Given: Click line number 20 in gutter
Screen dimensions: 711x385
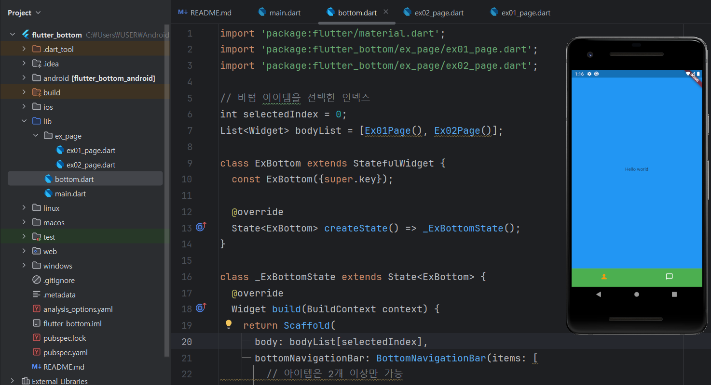Looking at the screenshot, I should (x=187, y=342).
